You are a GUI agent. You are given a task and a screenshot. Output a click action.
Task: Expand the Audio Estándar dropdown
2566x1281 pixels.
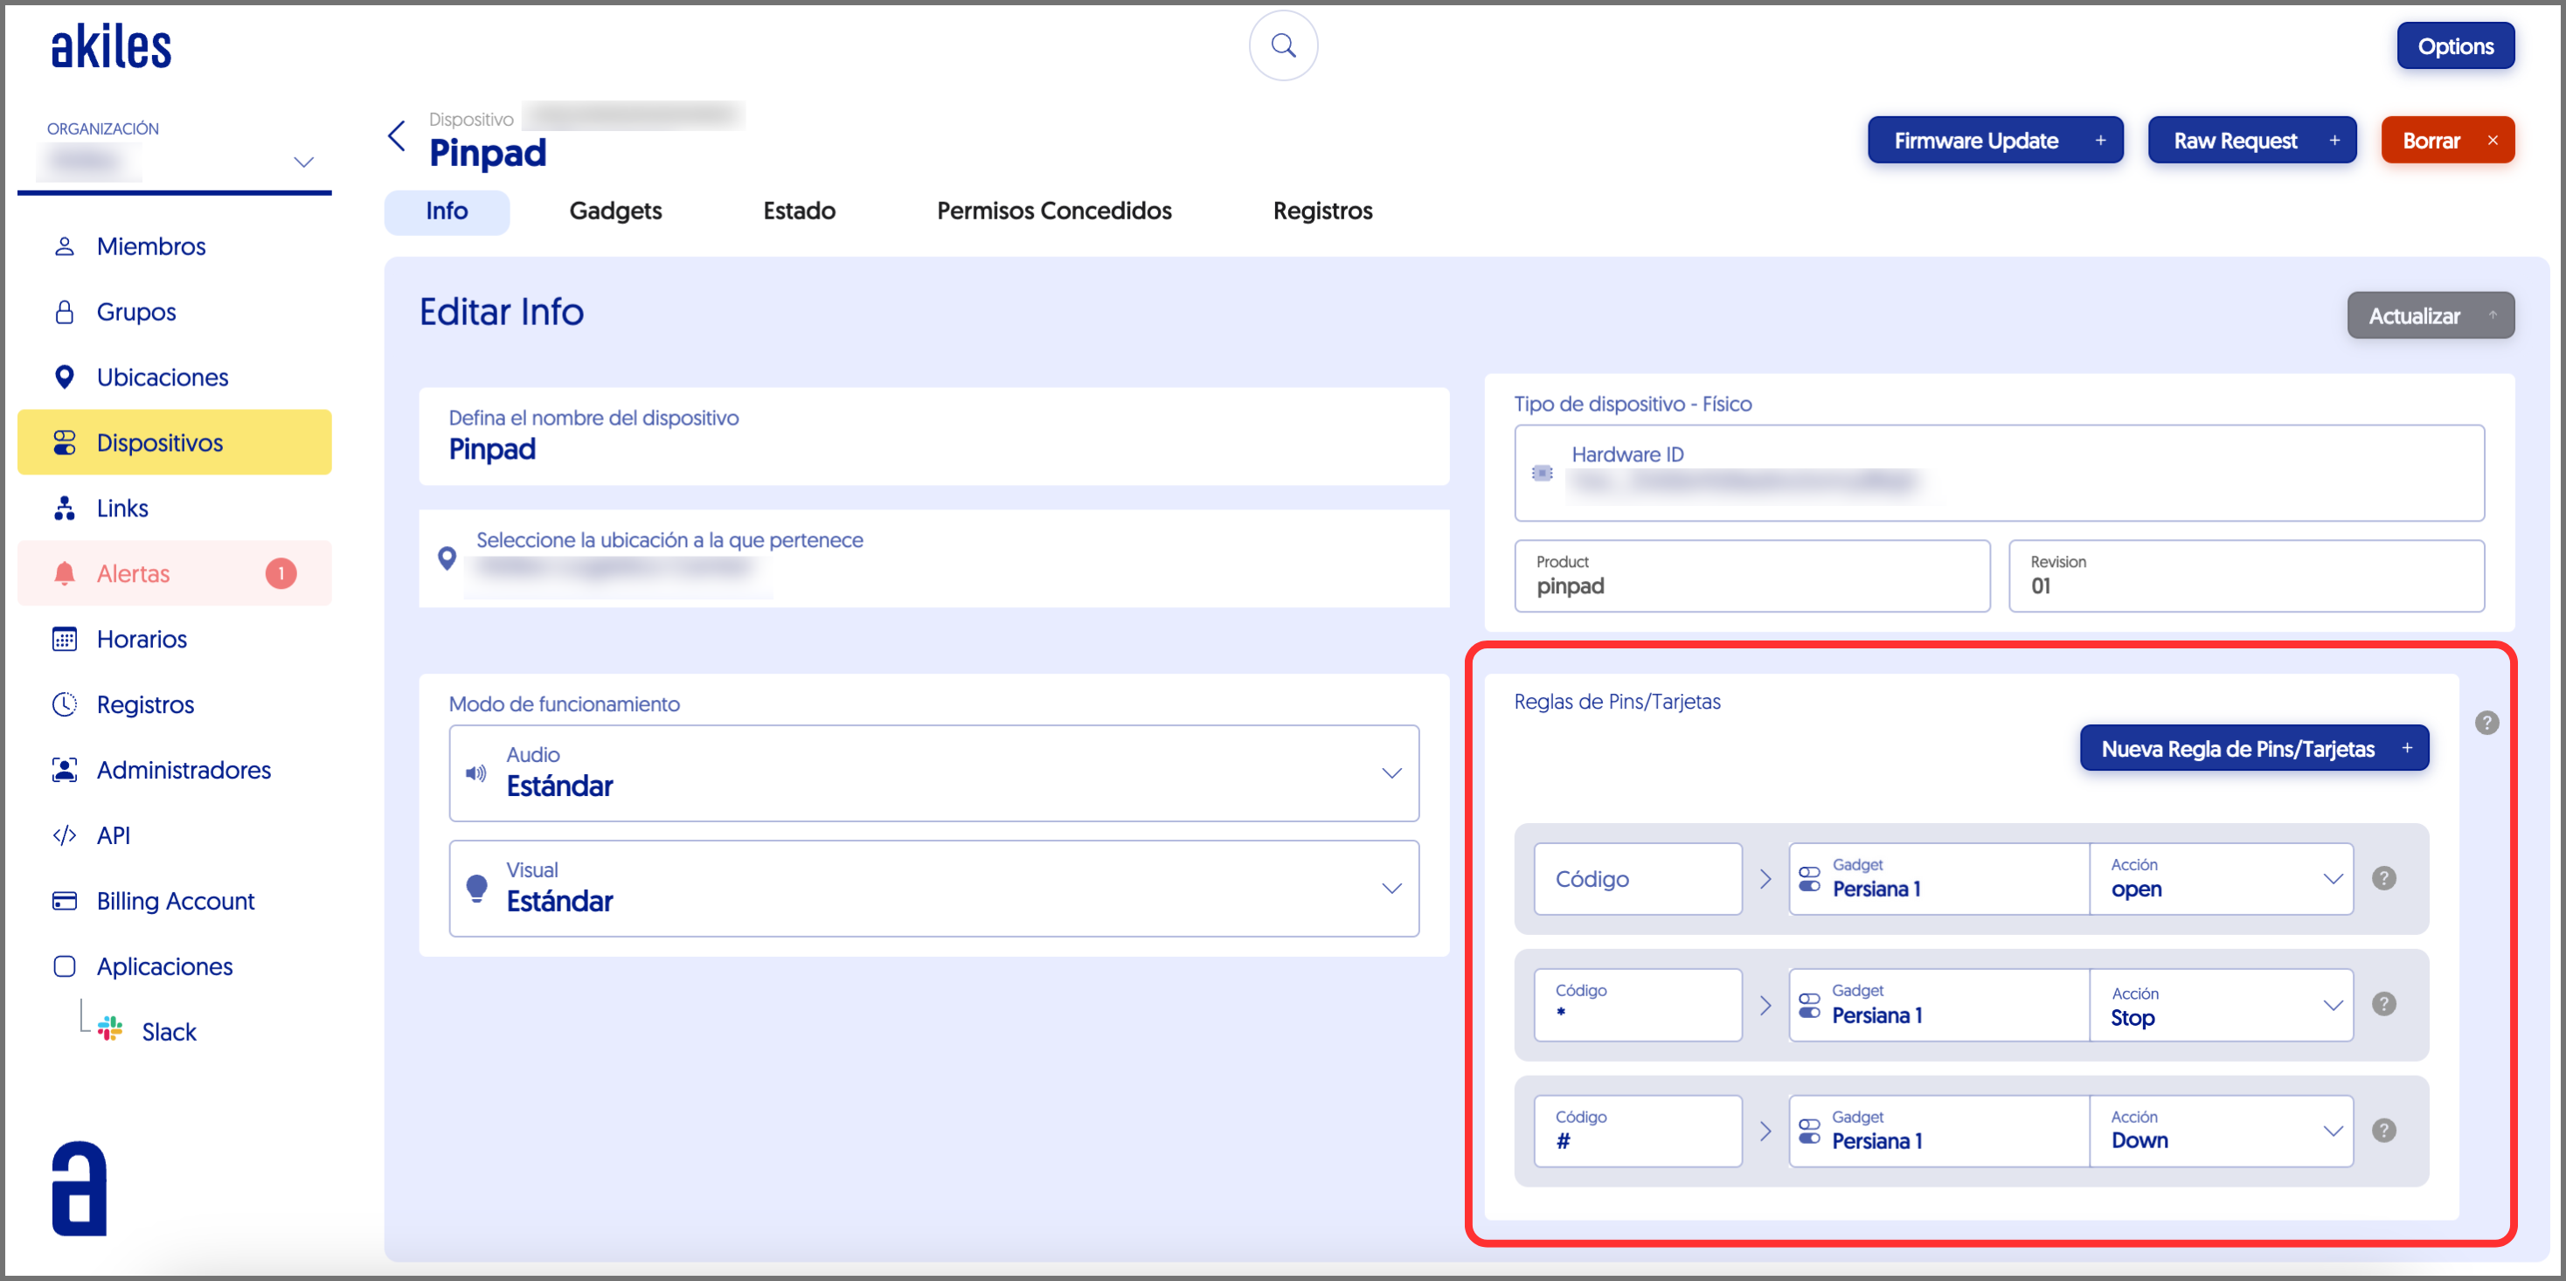[x=1390, y=773]
